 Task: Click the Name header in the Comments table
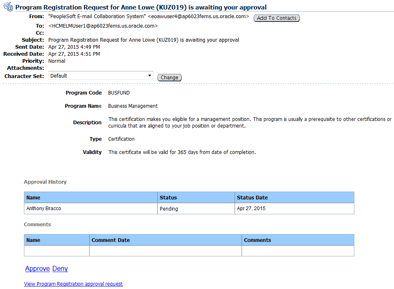pos(33,240)
